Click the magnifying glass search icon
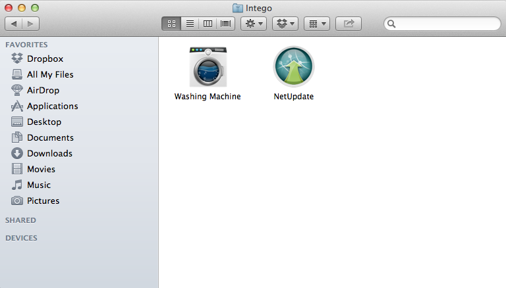Screen dimensions: 506x288 [391, 24]
